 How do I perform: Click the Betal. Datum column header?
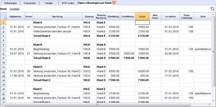(155, 16)
